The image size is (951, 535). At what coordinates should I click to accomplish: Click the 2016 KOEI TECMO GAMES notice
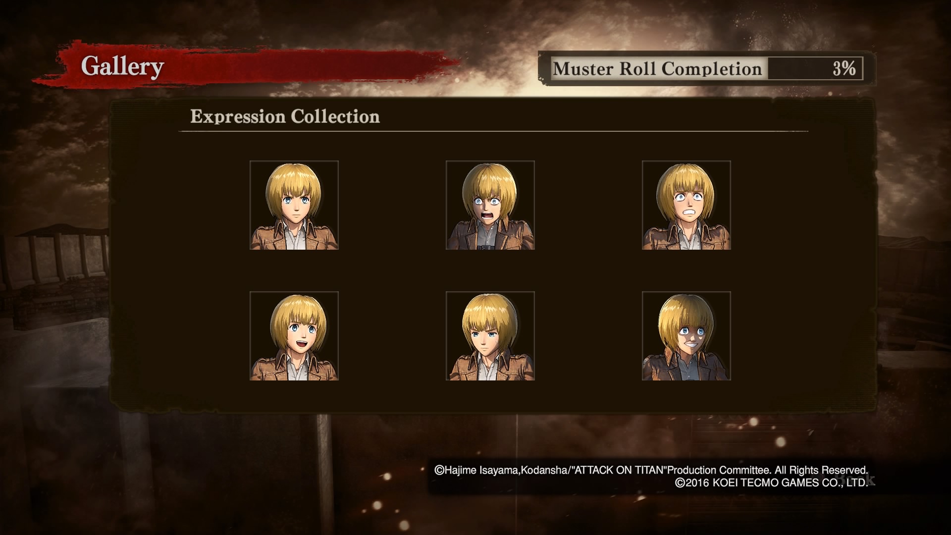point(771,482)
